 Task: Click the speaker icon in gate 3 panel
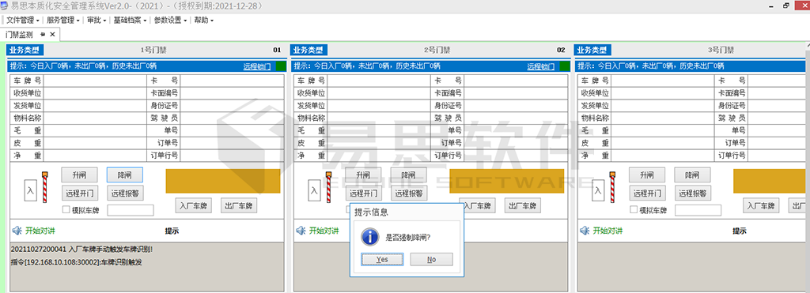point(585,231)
